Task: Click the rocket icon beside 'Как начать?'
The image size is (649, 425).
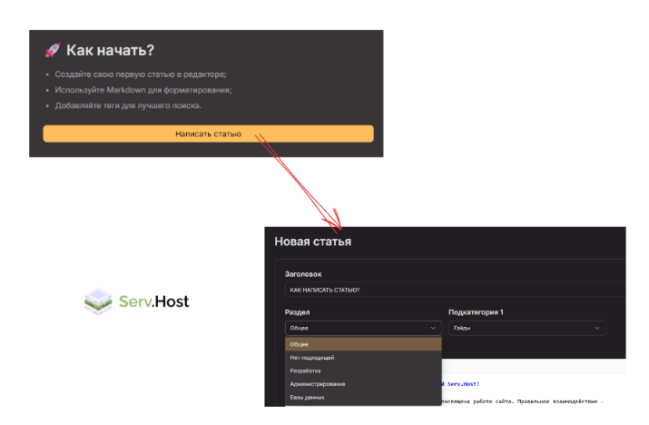Action: pos(53,50)
